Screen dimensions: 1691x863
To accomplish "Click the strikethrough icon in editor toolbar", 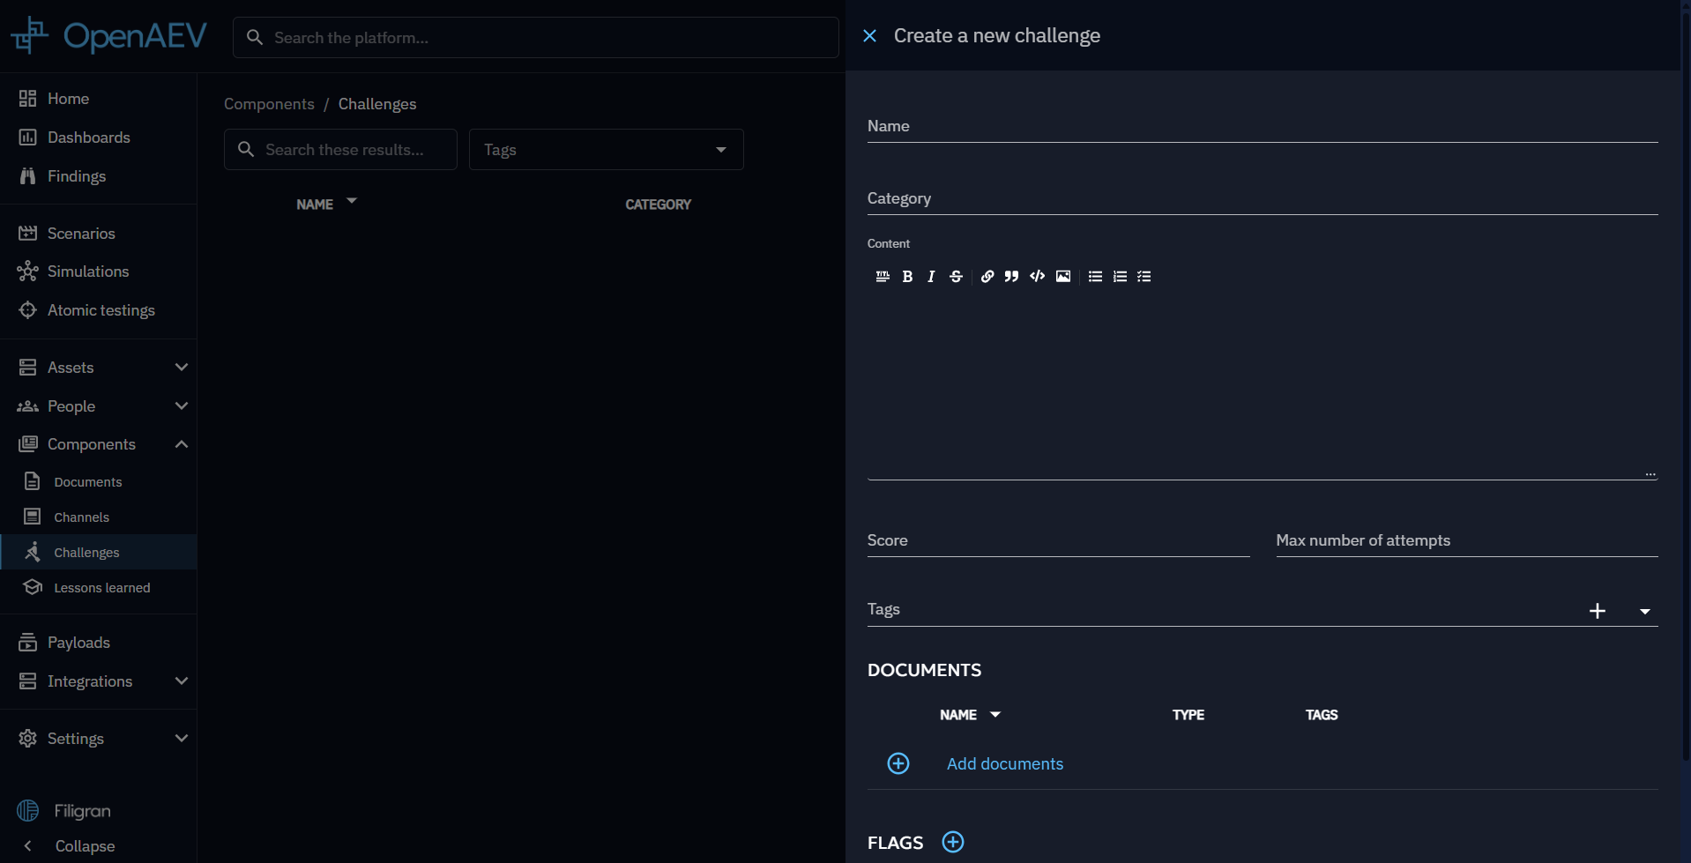I will point(956,277).
